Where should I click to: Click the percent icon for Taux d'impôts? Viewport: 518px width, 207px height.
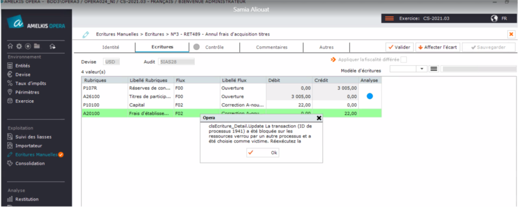(x=10, y=84)
